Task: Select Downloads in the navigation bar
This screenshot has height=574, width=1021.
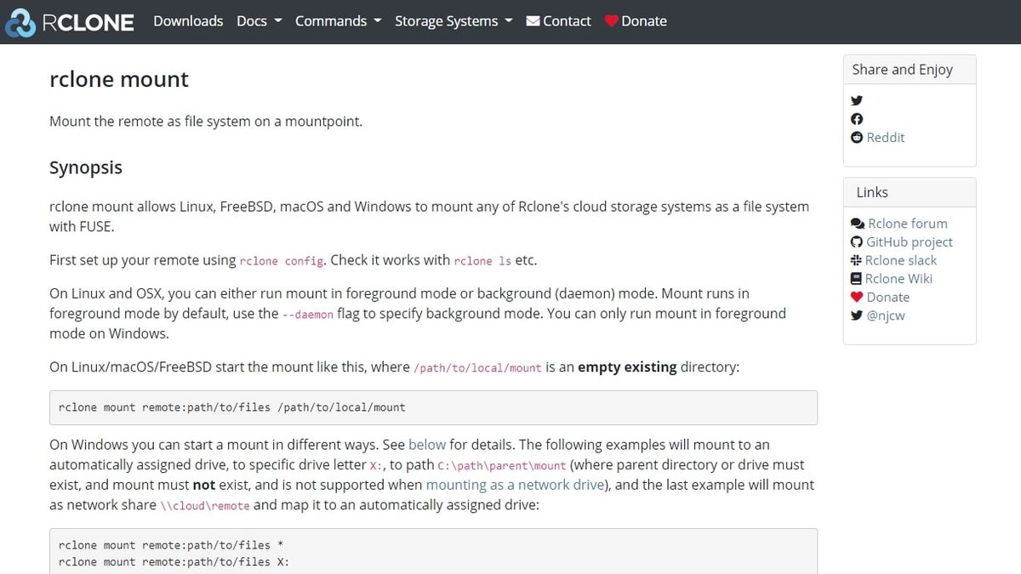Action: click(x=188, y=20)
